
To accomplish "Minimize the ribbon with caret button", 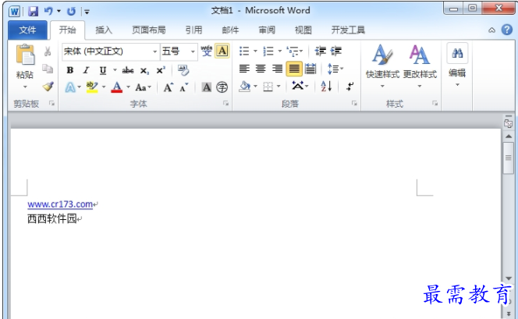I will pyautogui.click(x=491, y=30).
